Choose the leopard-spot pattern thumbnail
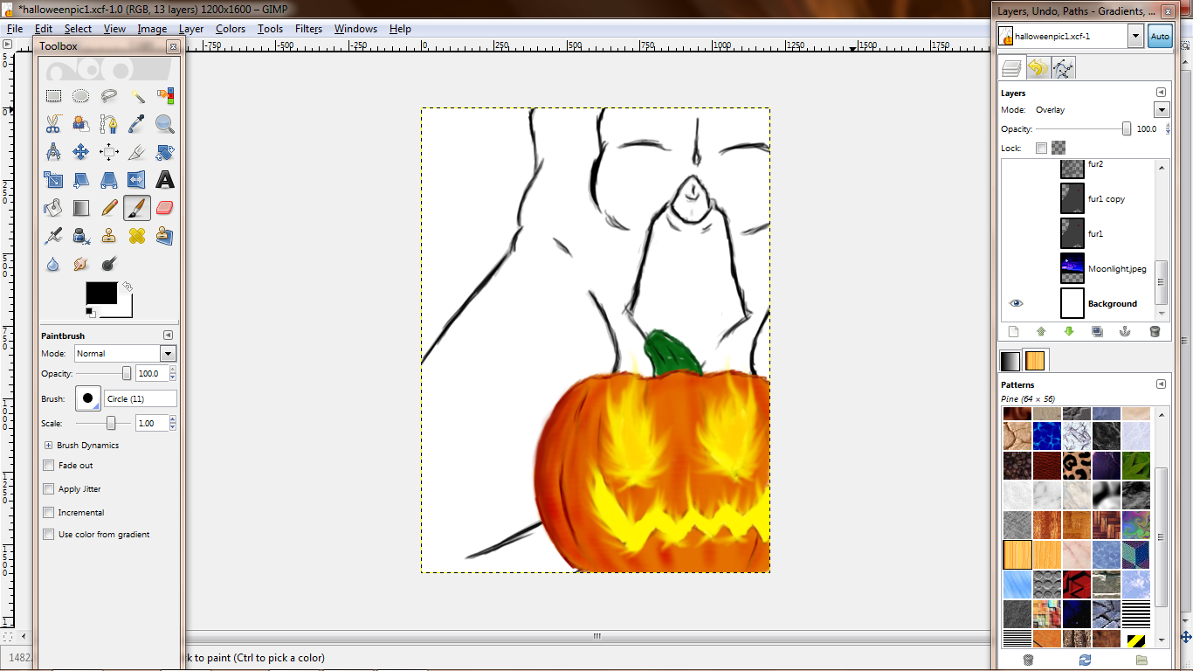 click(x=1077, y=466)
